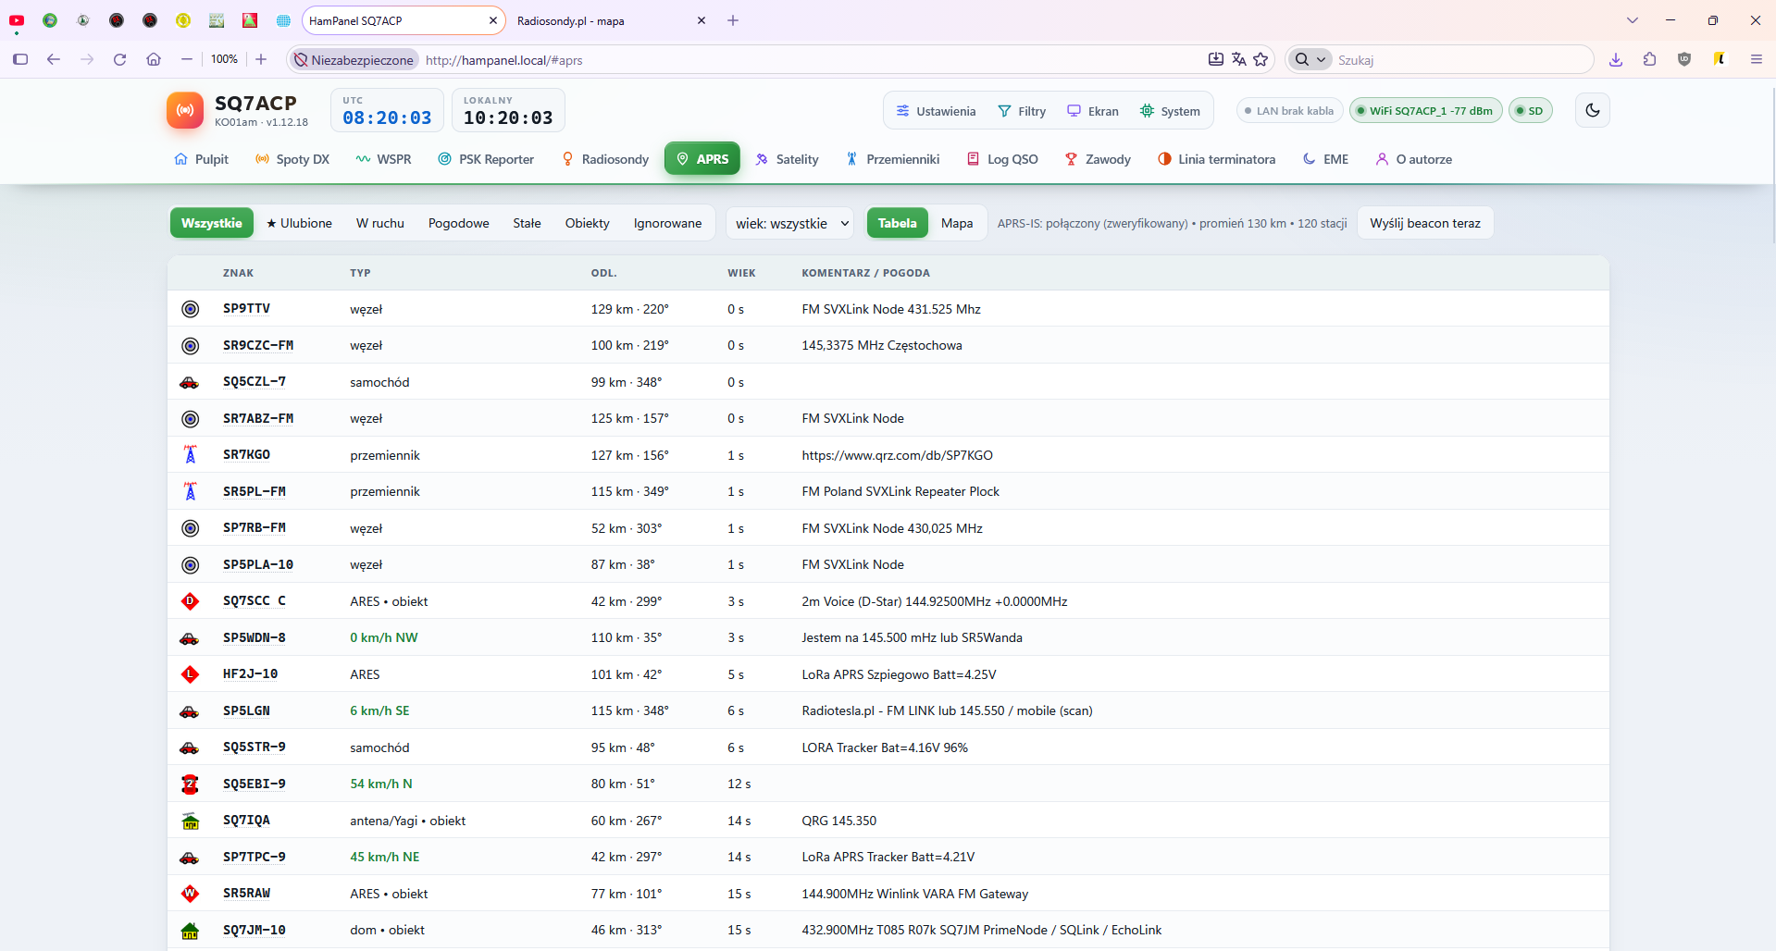Open the PSK Reporter tab
Screen dimensions: 1776x951
pos(486,159)
